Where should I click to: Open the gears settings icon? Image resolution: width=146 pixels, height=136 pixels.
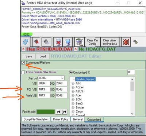click(135, 42)
